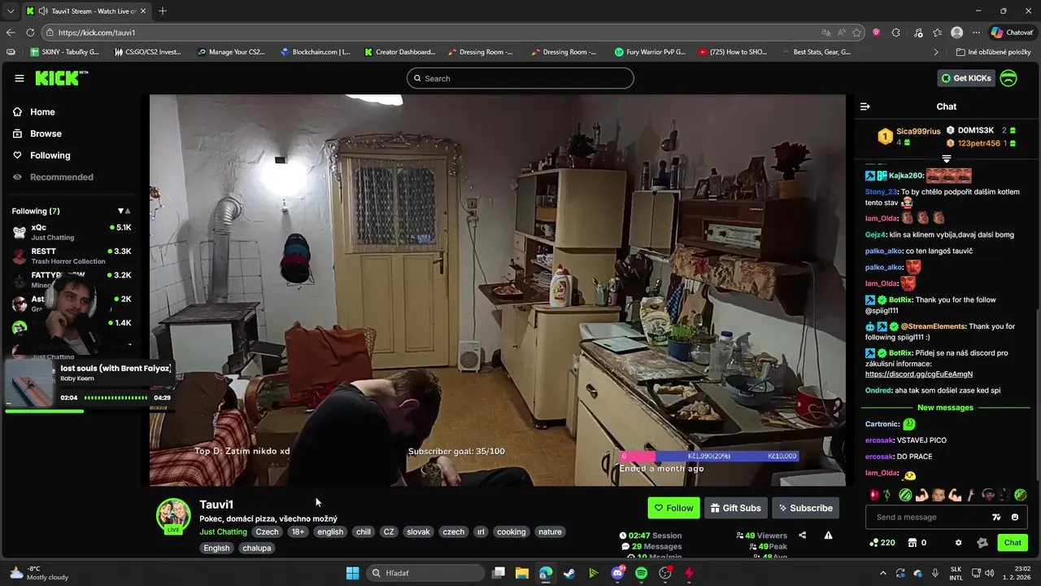Image resolution: width=1041 pixels, height=586 pixels.
Task: Open the Edge settings ellipsis menu
Action: [976, 33]
